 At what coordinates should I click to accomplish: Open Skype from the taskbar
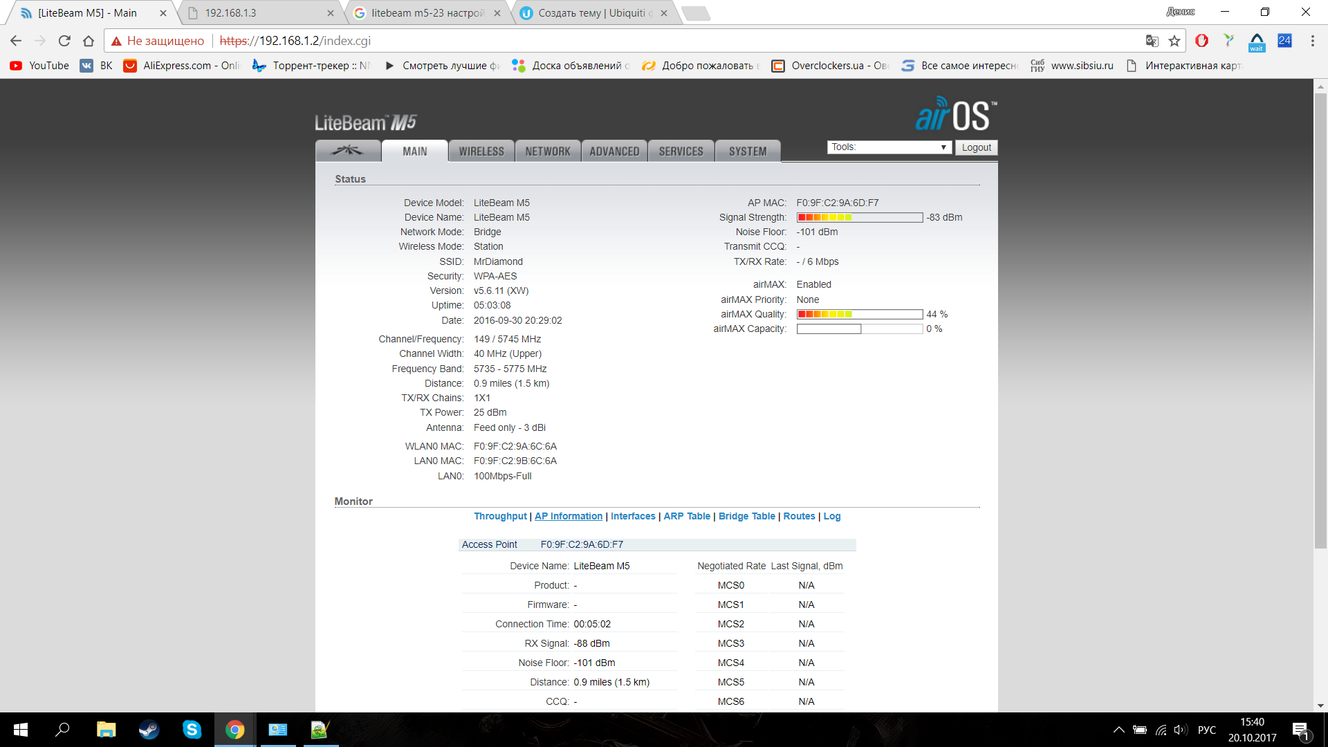[x=192, y=730]
